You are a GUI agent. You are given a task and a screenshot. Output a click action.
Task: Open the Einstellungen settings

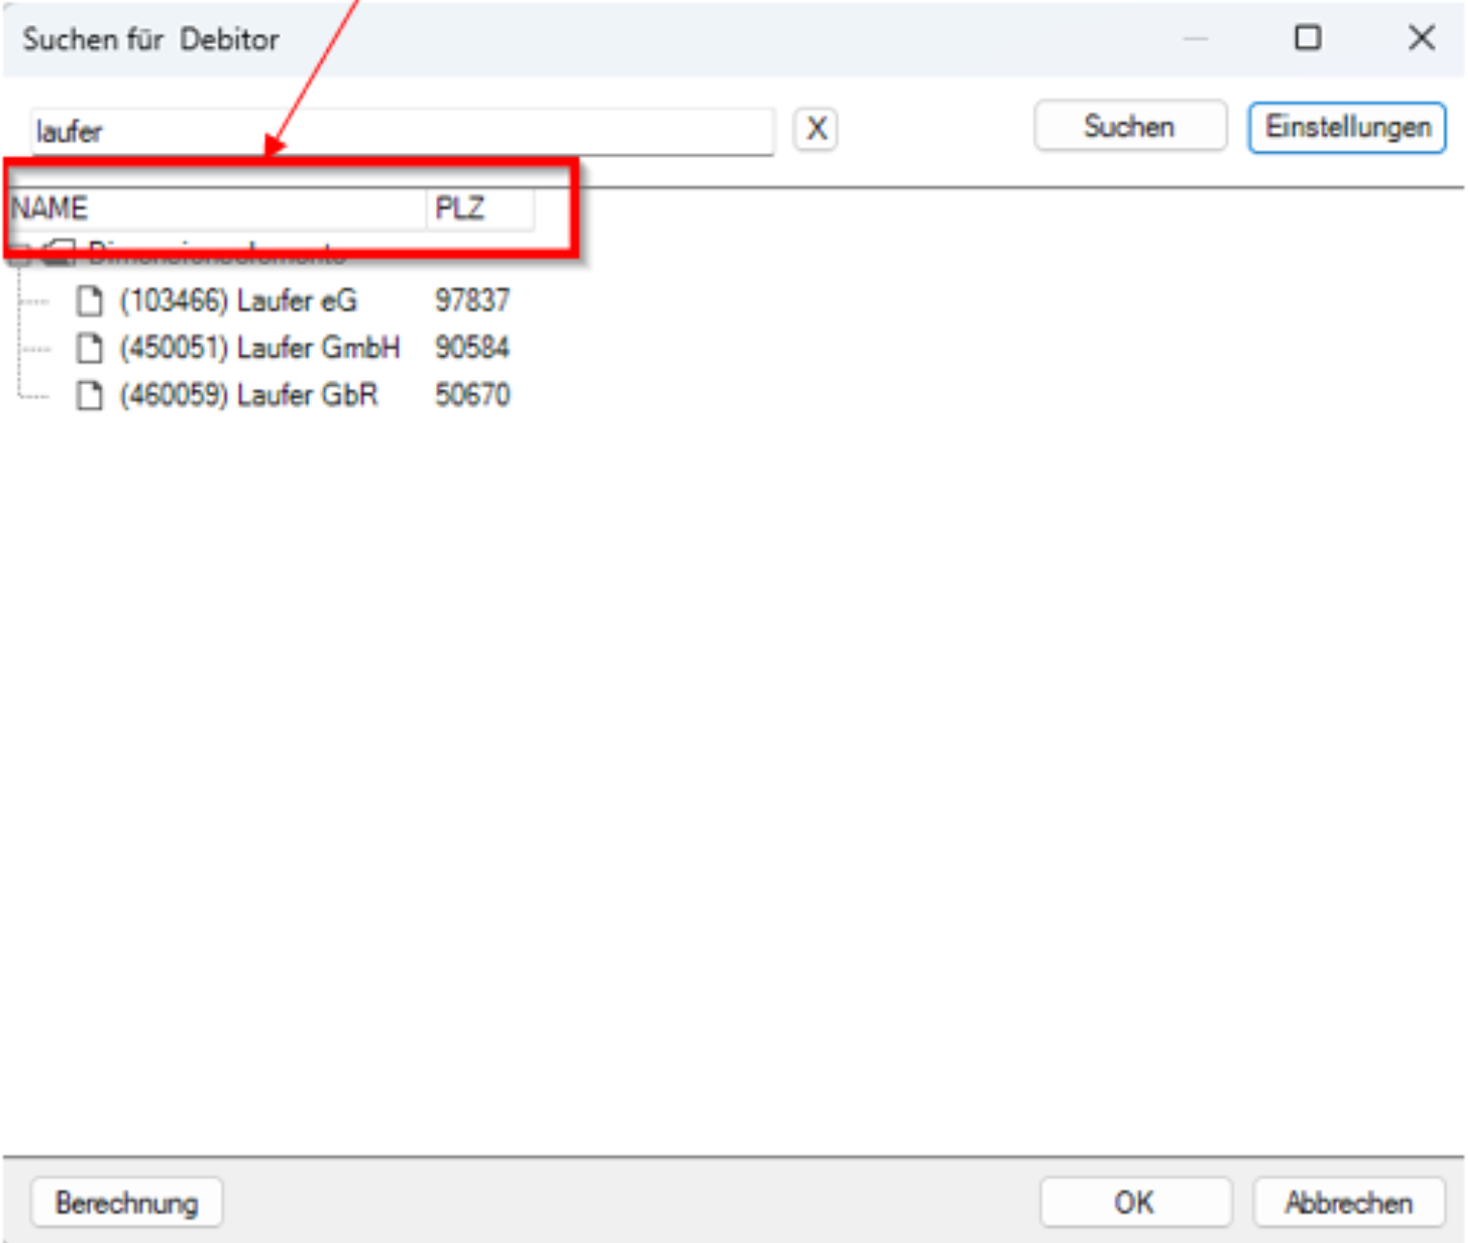1347,127
